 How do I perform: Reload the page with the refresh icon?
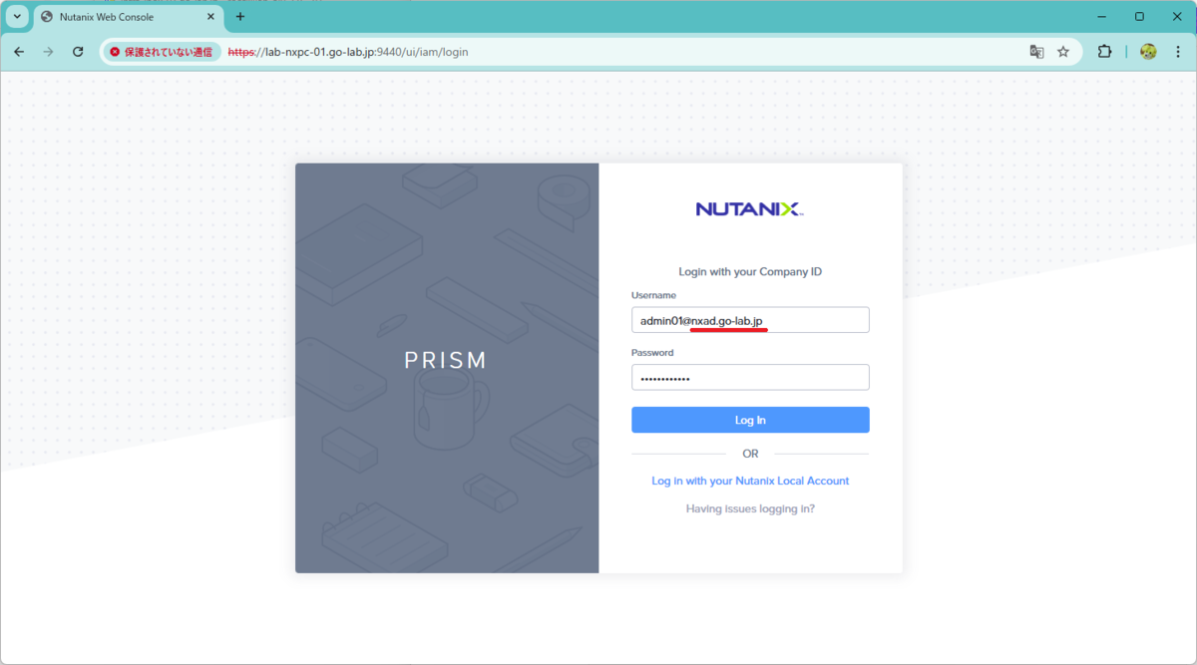(78, 52)
